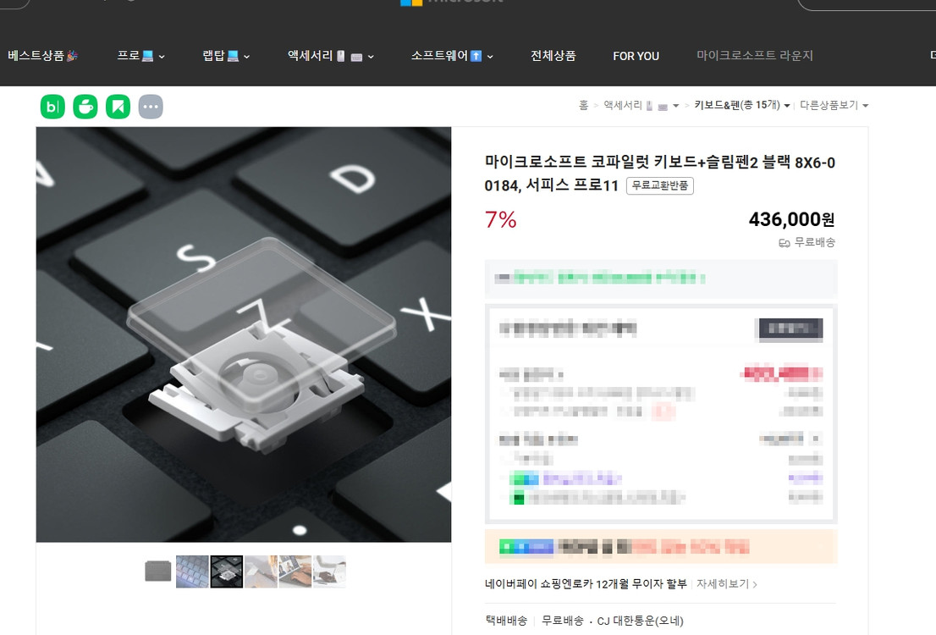Share product via the Naver Blog icon
The image size is (936, 635).
tap(52, 106)
